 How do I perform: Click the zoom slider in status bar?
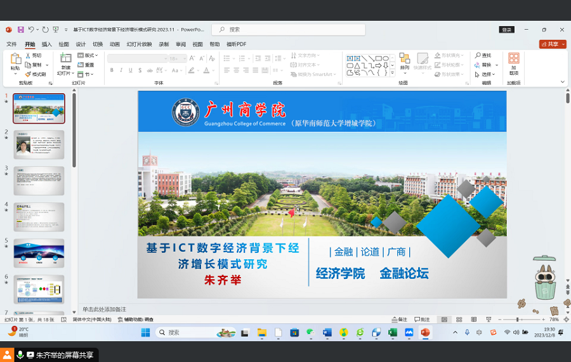pyautogui.click(x=519, y=320)
